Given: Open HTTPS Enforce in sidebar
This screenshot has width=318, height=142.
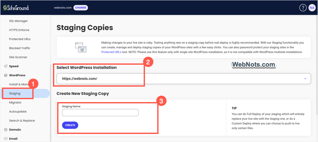Looking at the screenshot, I should [19, 30].
